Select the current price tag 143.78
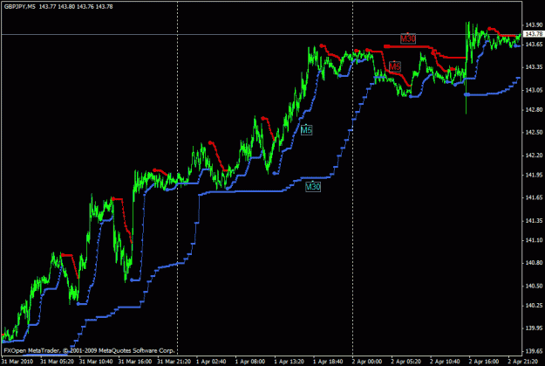This screenshot has width=545, height=366. (x=534, y=34)
